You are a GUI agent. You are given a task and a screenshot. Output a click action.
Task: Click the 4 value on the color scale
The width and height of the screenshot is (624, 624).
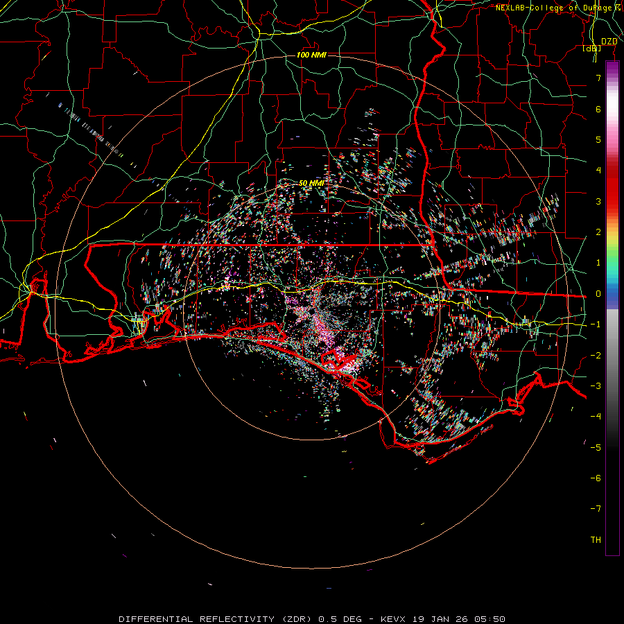tap(598, 171)
